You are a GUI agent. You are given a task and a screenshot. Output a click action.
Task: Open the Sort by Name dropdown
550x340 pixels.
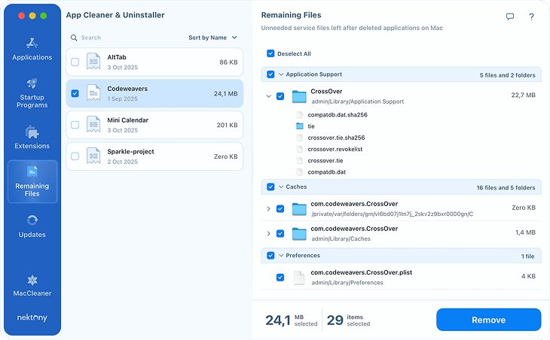click(x=212, y=38)
